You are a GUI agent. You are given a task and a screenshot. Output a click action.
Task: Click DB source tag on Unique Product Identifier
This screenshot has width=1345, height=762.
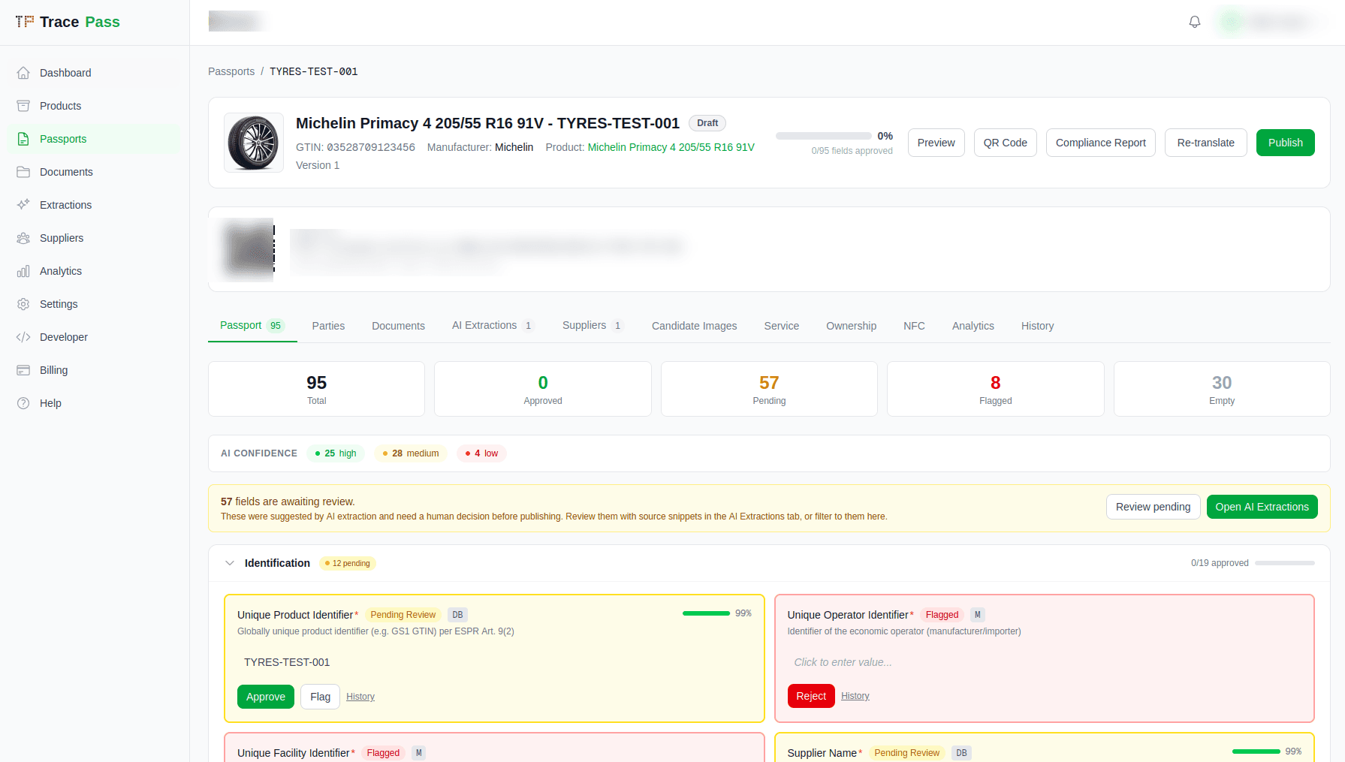(457, 615)
